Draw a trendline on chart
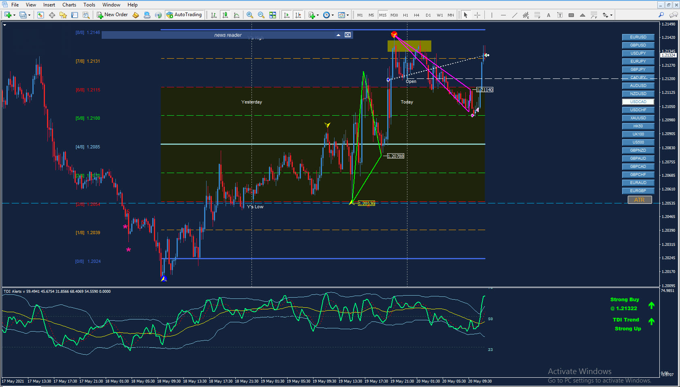The image size is (680, 387). pos(514,15)
